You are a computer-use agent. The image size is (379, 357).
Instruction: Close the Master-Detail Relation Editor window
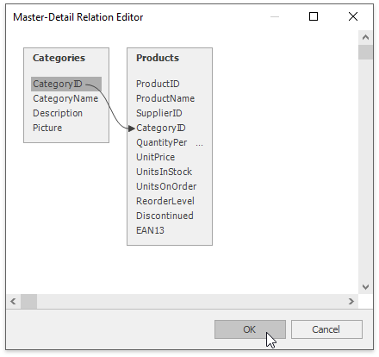click(x=353, y=16)
